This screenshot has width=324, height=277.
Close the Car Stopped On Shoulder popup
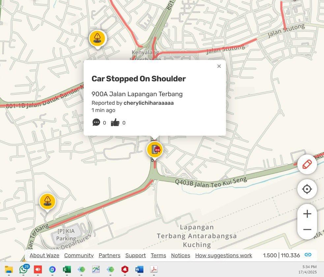coord(219,66)
